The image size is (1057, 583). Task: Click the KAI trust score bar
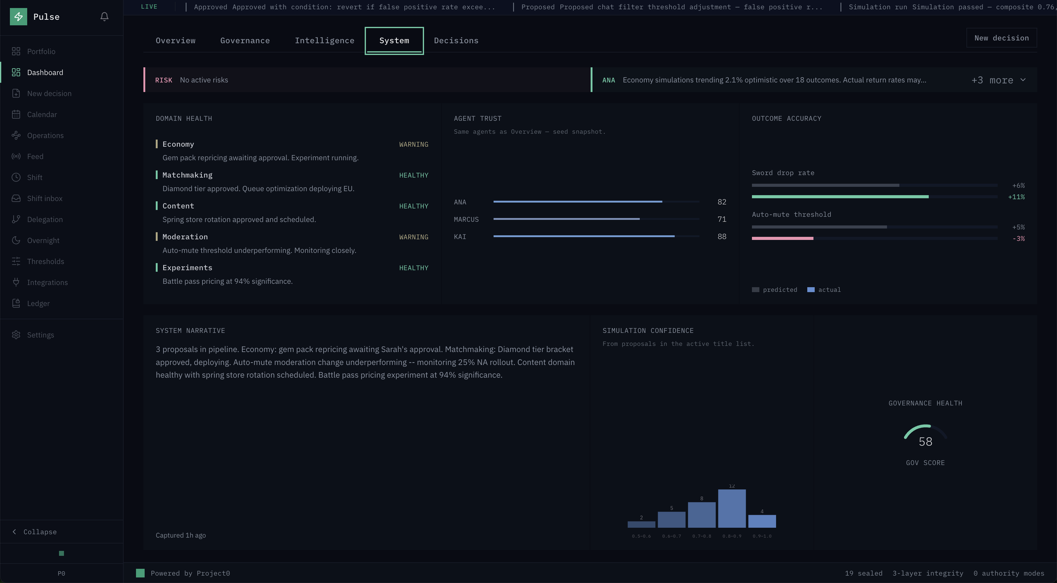point(596,236)
